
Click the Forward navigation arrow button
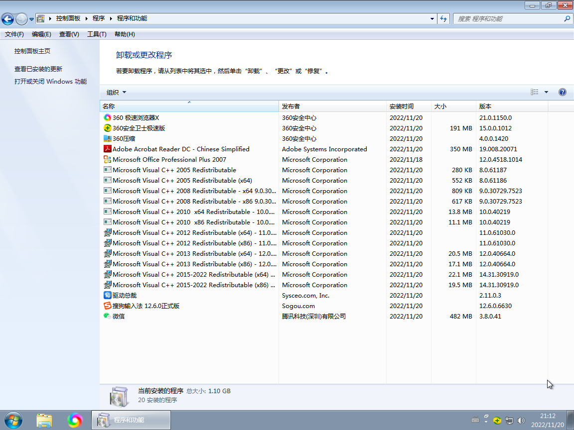(x=21, y=18)
